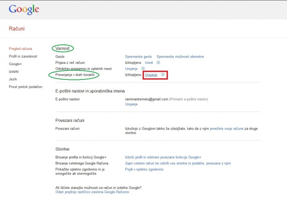
Task: Go to Google+ sidebar item
Action: pos(15,64)
